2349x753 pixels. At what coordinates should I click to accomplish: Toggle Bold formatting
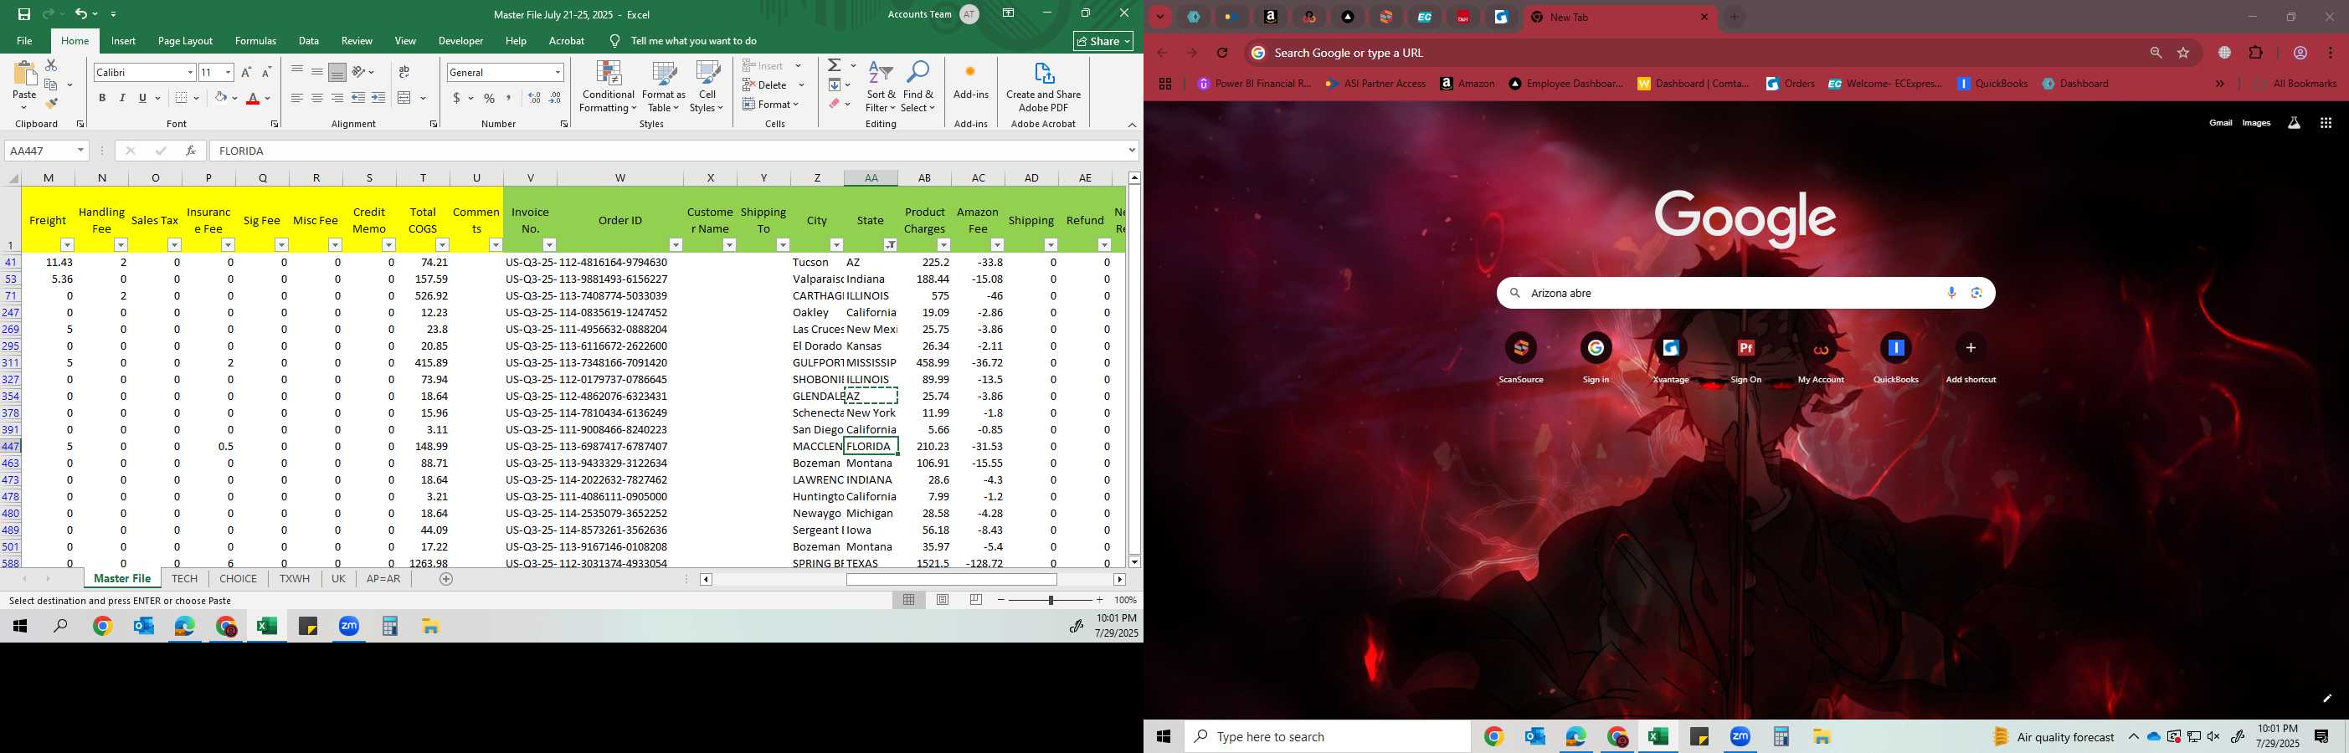pyautogui.click(x=102, y=98)
